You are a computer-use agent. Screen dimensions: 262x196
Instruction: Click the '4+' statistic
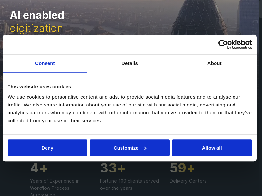(x=39, y=168)
